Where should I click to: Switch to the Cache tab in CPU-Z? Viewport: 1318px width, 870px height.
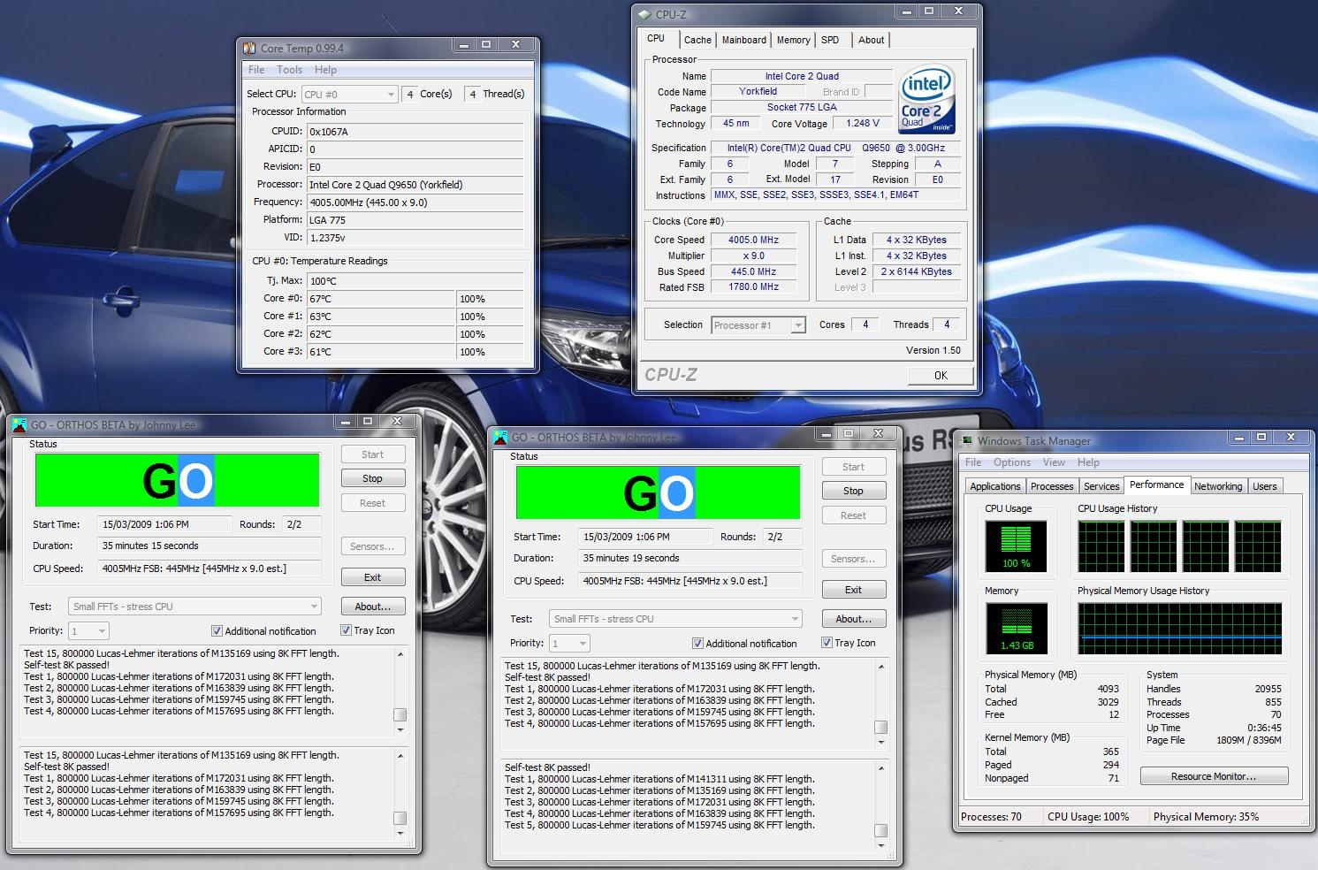697,40
